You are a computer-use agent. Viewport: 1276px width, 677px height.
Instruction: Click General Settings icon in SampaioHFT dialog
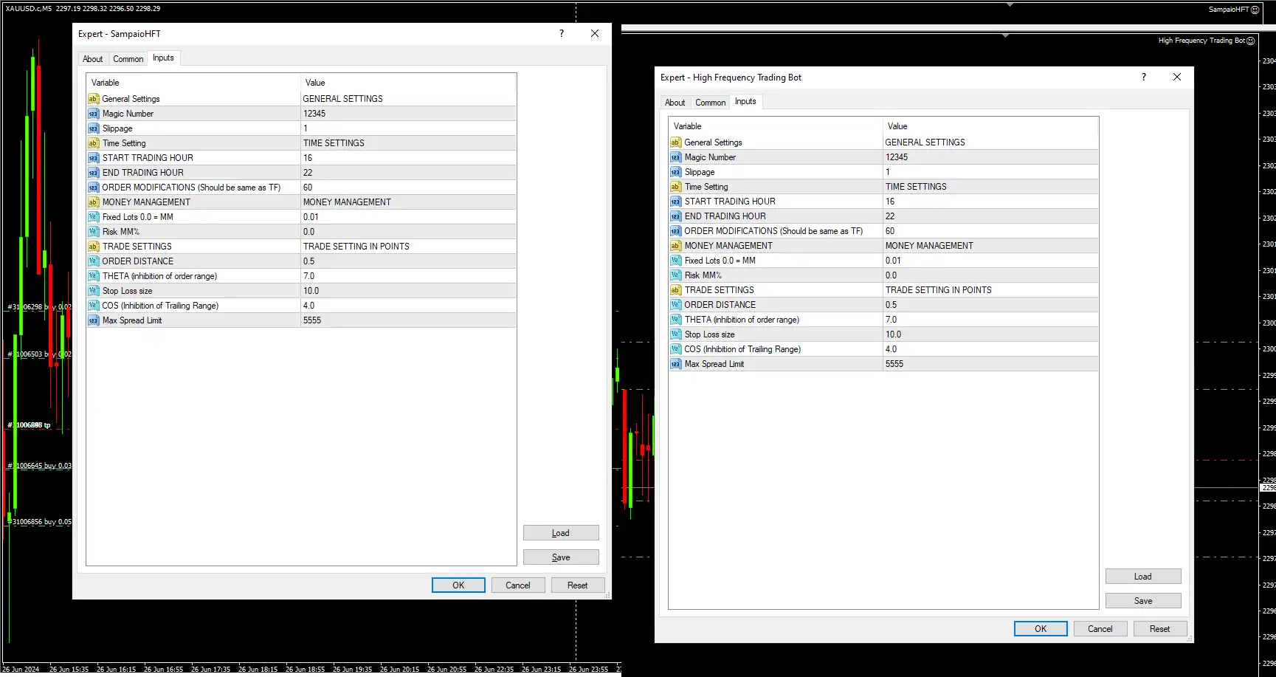point(93,99)
